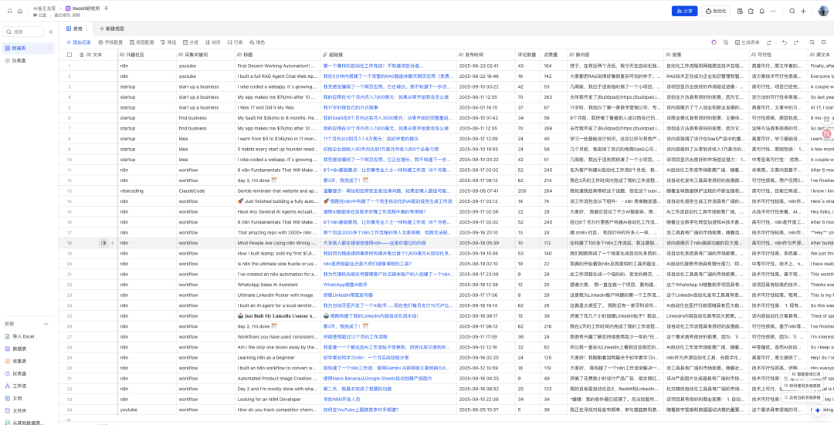834x425 pixels.
Task: Toggle the select-all checkbox in header row
Action: (x=69, y=55)
